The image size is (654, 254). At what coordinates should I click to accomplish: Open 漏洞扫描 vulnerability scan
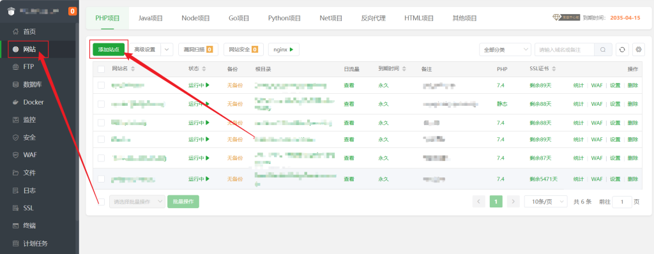coord(198,50)
